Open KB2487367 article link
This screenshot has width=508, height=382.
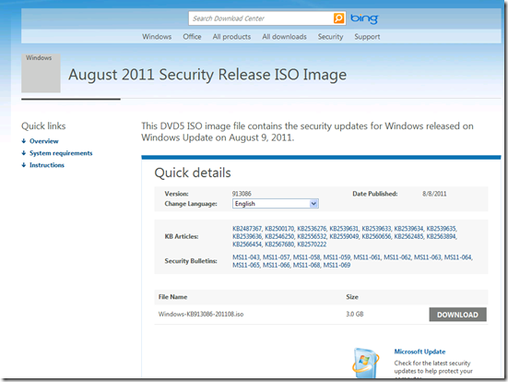click(x=247, y=229)
